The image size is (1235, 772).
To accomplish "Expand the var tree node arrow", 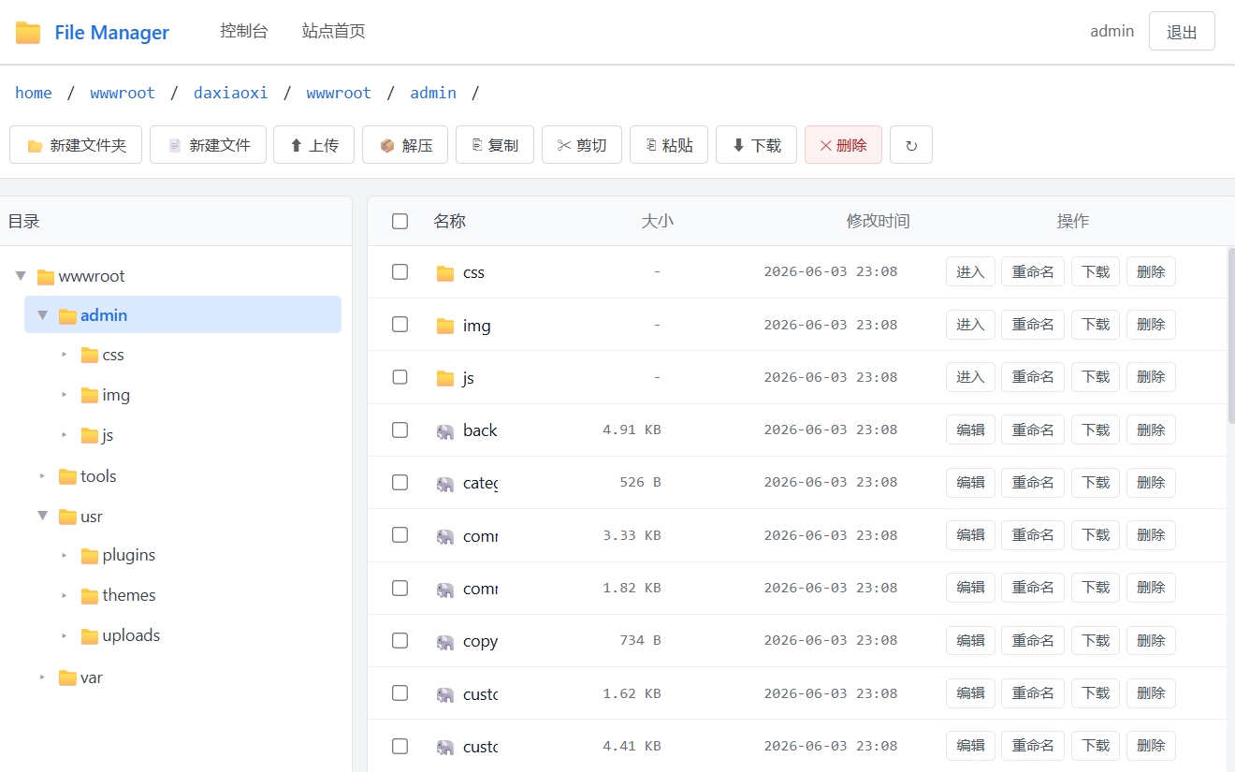I will pyautogui.click(x=42, y=677).
